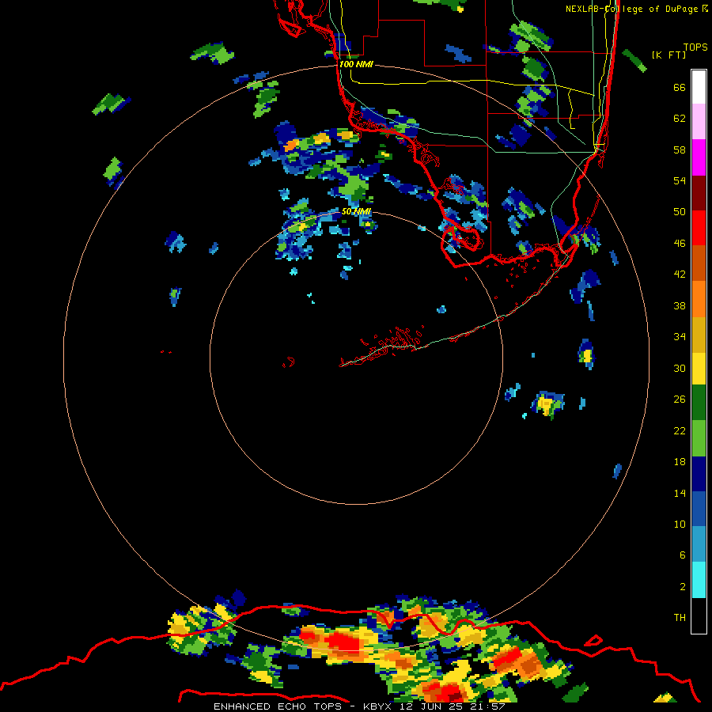The image size is (712, 712).
Task: Click the light blue 6 kft legend swatch
Action: tap(699, 544)
